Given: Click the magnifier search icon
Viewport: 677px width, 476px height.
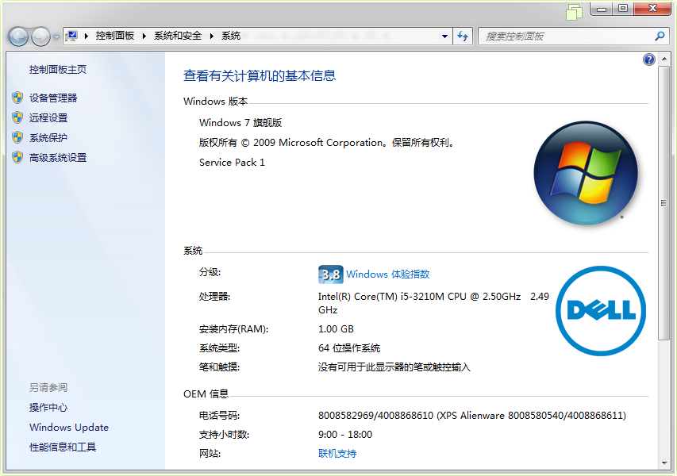Looking at the screenshot, I should (660, 36).
